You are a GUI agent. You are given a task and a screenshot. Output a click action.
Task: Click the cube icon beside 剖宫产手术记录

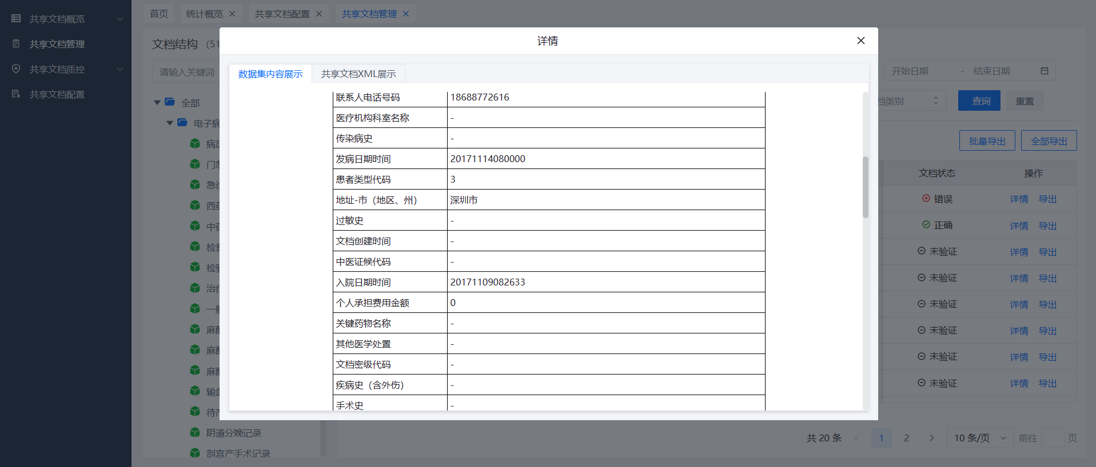coord(195,453)
